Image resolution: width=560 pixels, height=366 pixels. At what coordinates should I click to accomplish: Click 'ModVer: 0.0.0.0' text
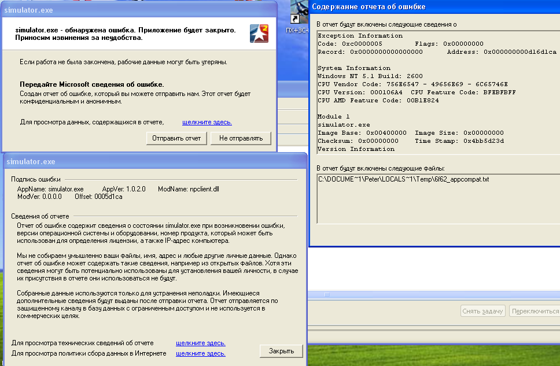click(39, 197)
